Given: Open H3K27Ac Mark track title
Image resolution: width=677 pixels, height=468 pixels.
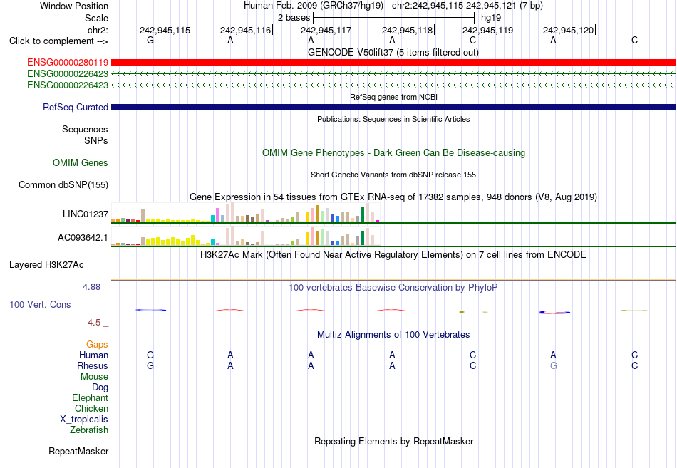Looking at the screenshot, I should [x=393, y=255].
